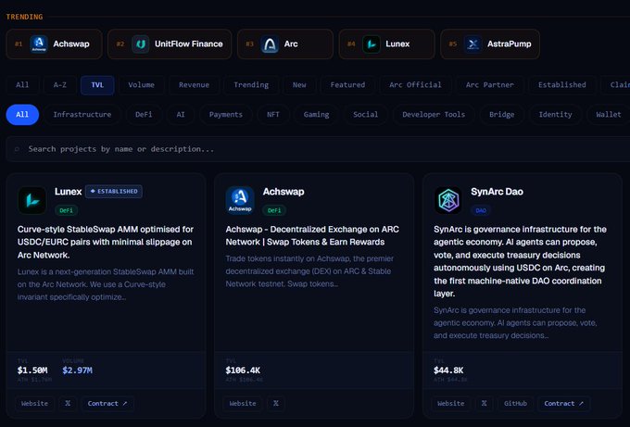630x427 pixels.
Task: Show New projects
Action: coord(299,85)
